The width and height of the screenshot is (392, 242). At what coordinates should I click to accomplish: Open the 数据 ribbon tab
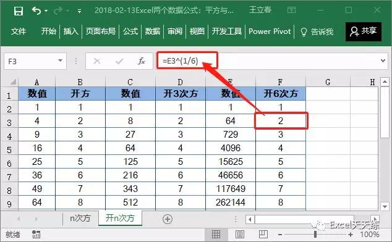[153, 31]
